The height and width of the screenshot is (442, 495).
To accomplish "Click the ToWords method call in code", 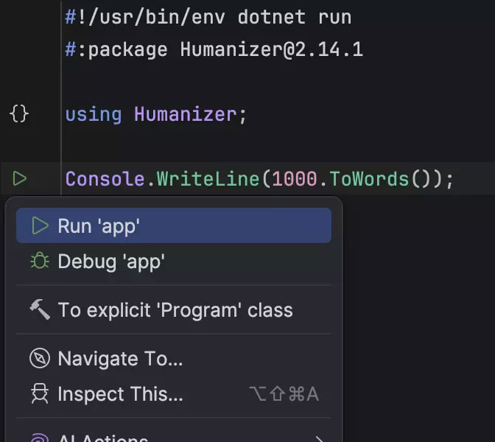I will (x=368, y=179).
